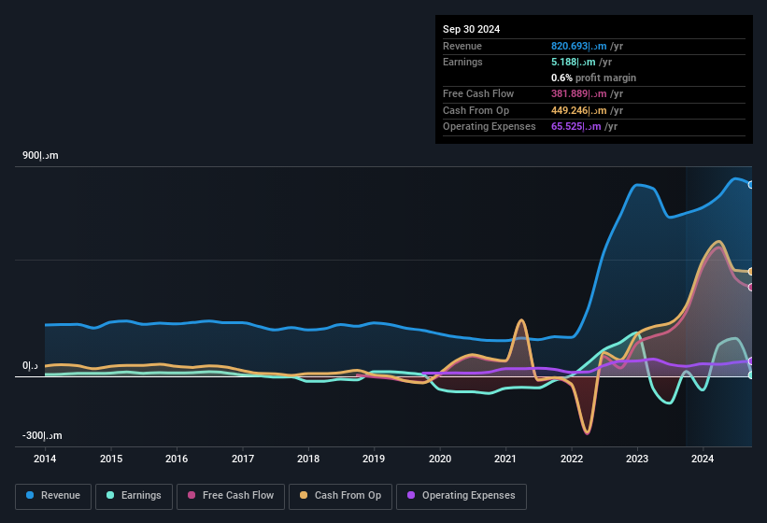This screenshot has width=767, height=523.
Task: Click the Sep 30 2024 tooltip date
Action: [x=471, y=29]
